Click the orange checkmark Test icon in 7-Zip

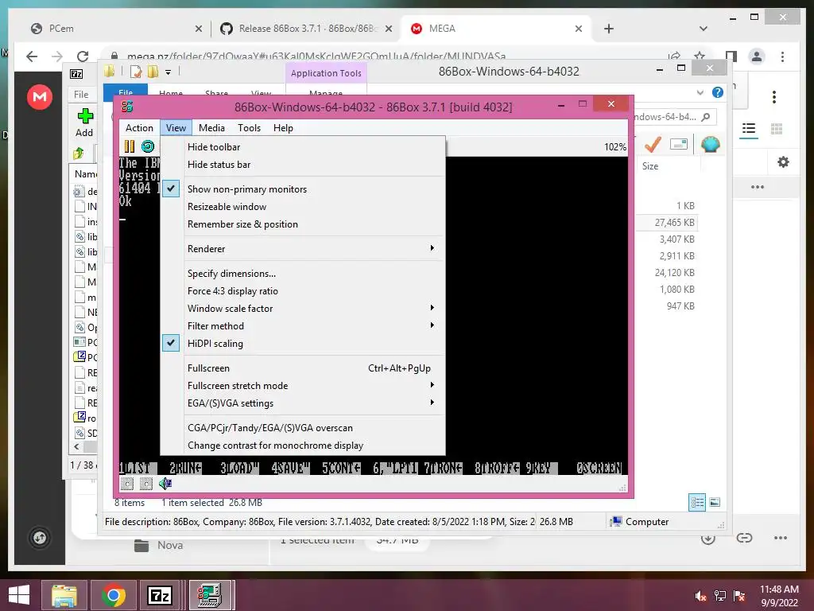653,145
